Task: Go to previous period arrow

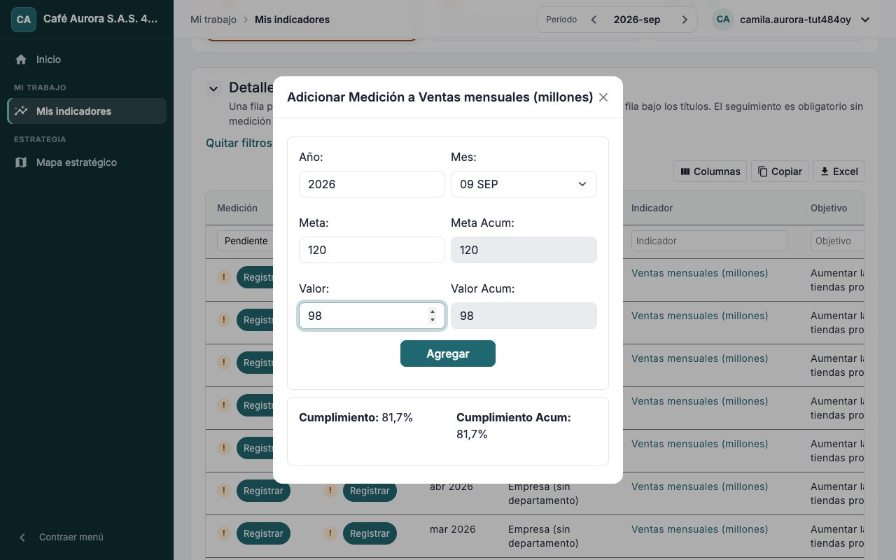Action: click(594, 20)
